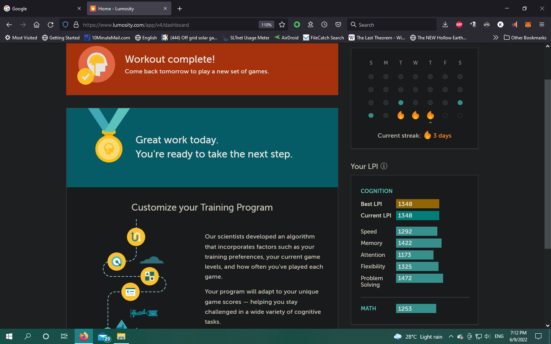Open the Downloads arrow panel
This screenshot has width=551, height=344.
[445, 24]
